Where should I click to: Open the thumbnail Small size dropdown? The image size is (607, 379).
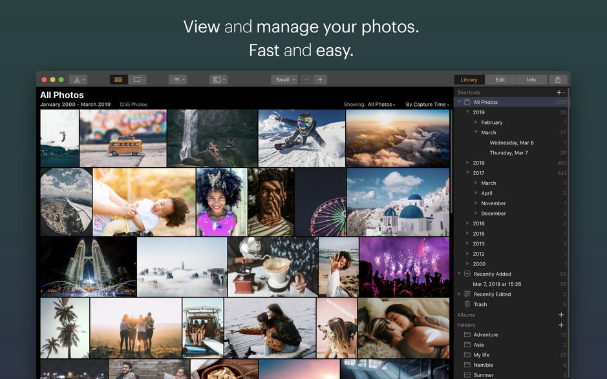[x=283, y=79]
